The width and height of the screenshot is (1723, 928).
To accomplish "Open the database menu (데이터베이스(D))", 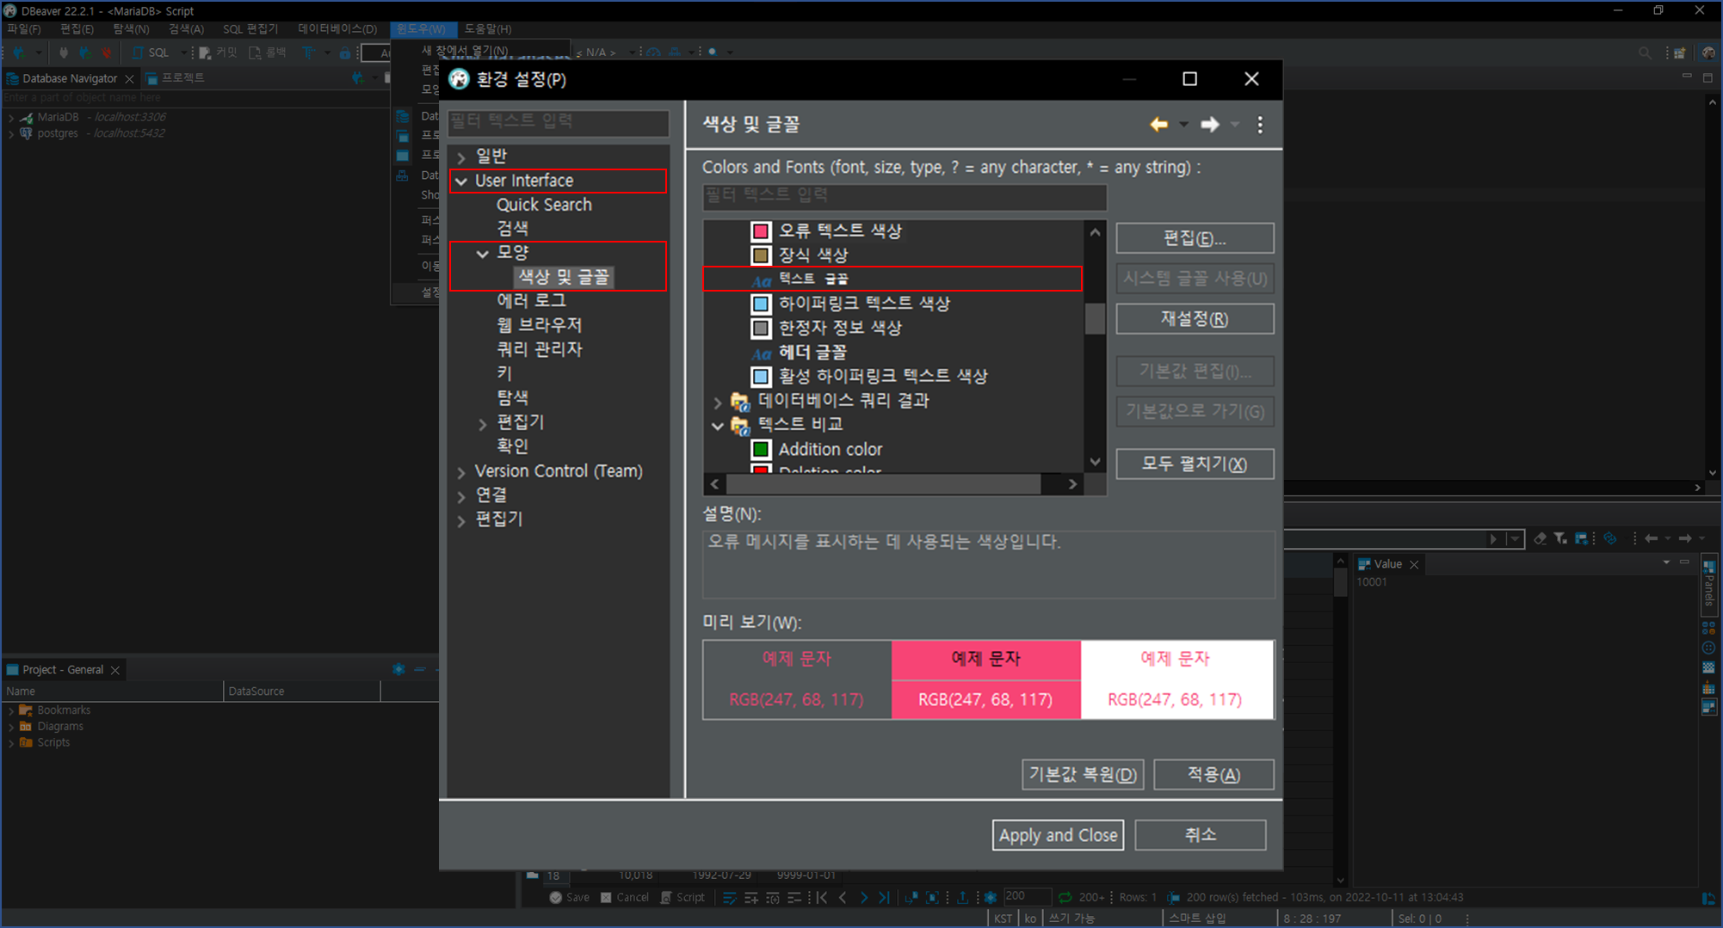I will pyautogui.click(x=337, y=29).
